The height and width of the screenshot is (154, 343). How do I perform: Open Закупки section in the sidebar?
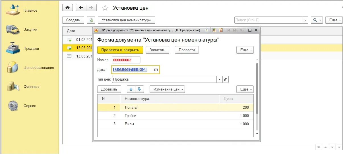[x=30, y=30]
